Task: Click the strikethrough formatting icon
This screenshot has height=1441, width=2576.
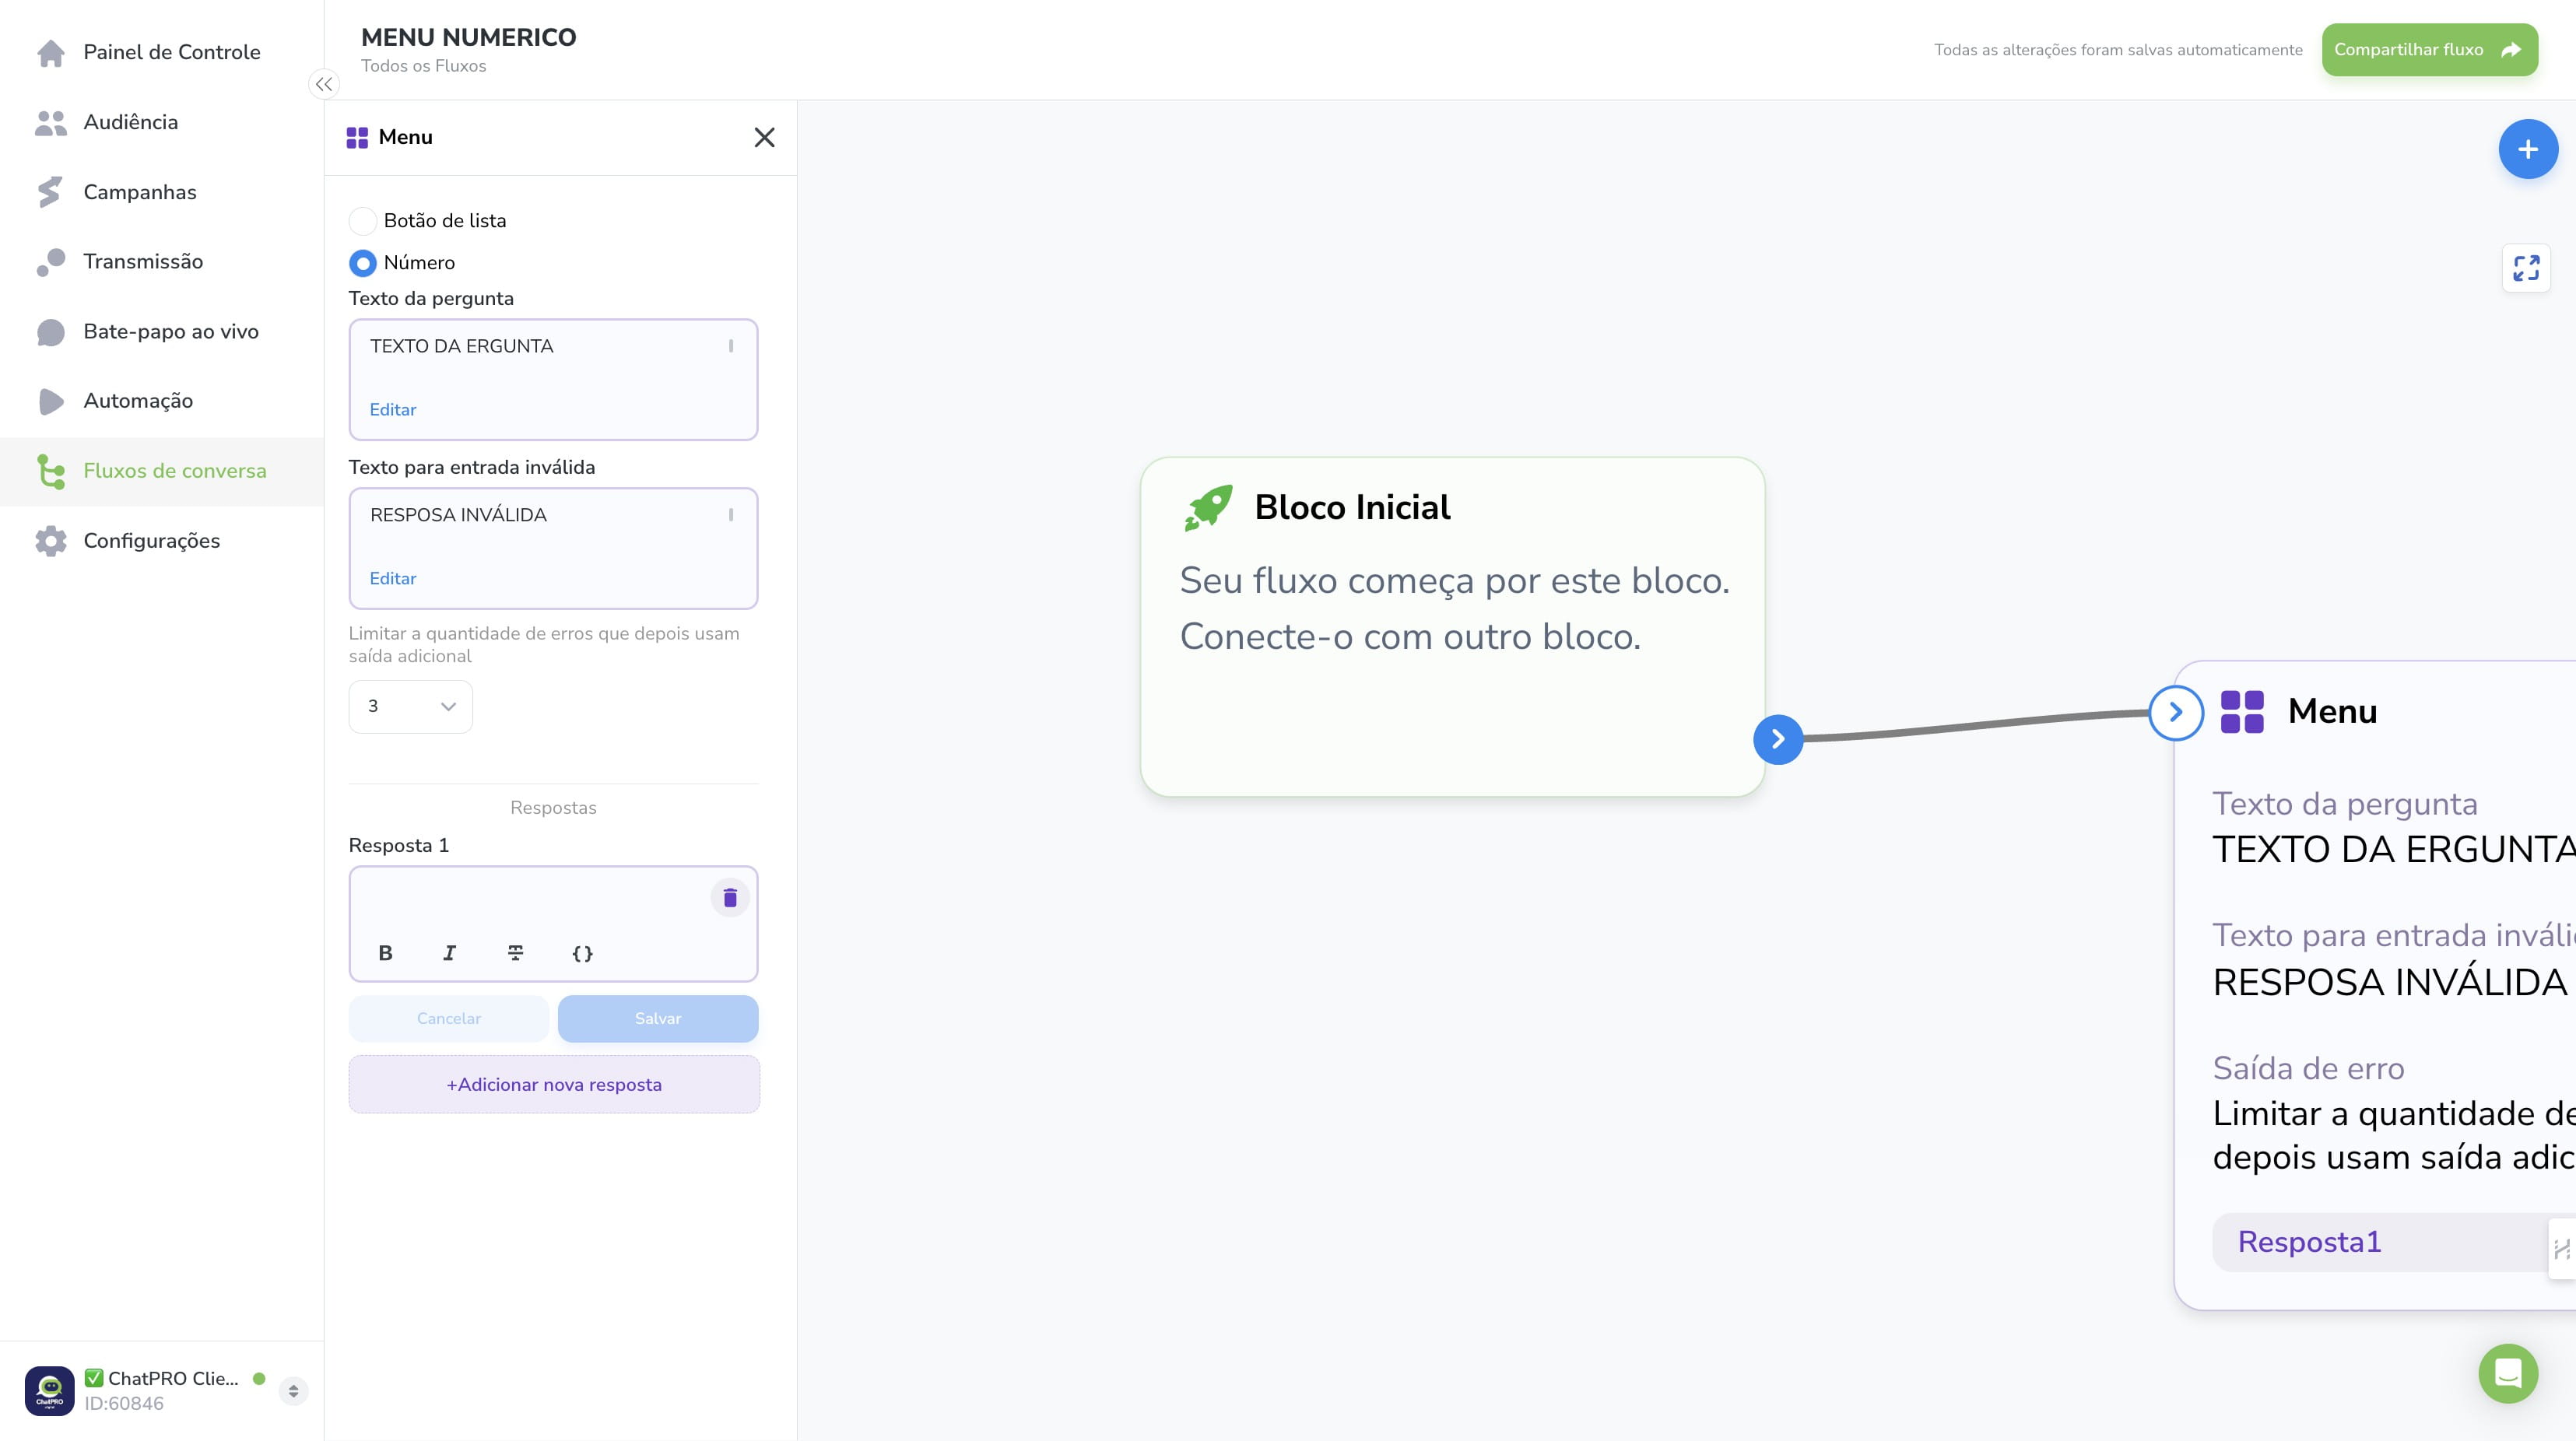Action: pyautogui.click(x=516, y=953)
